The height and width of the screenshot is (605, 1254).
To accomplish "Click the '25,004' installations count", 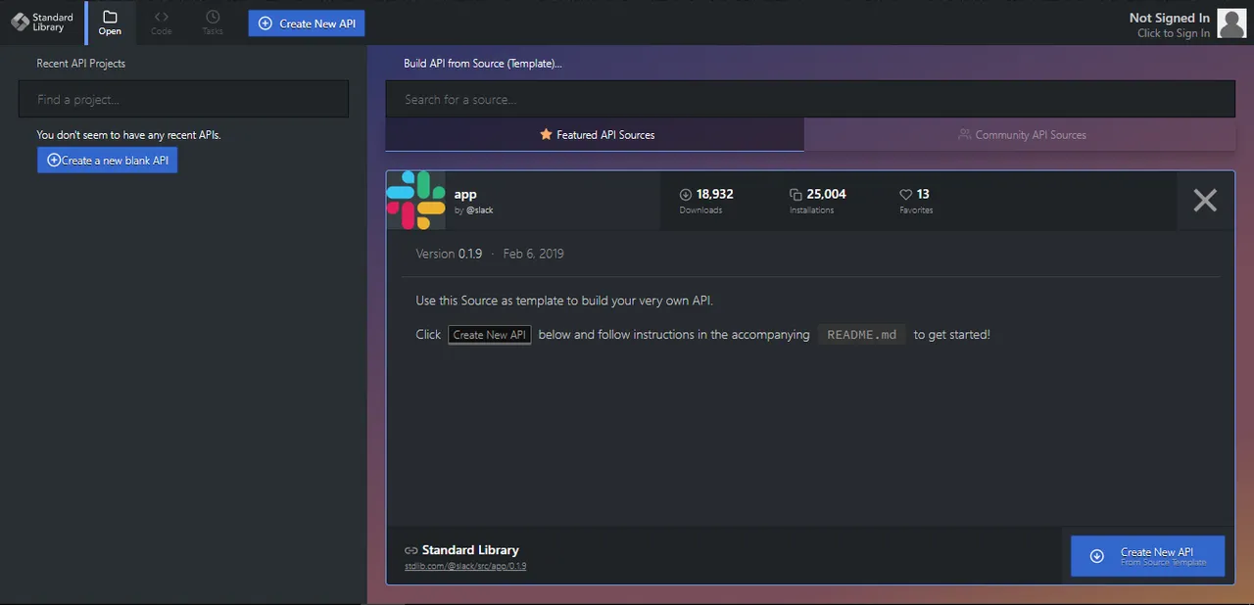I will pos(826,194).
